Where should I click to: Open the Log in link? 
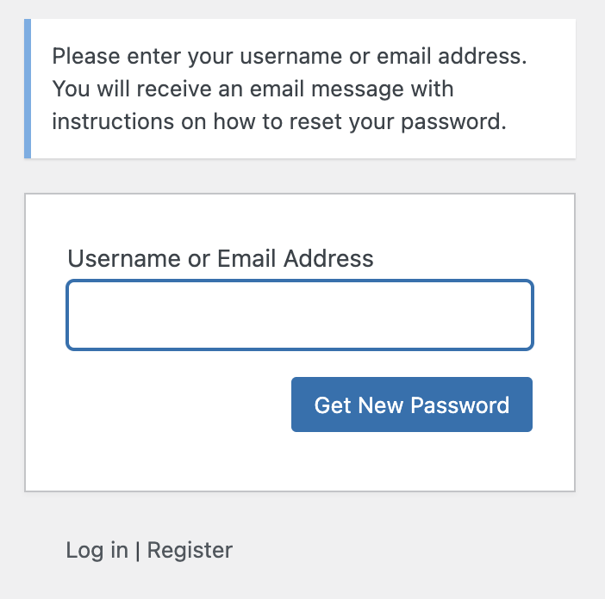[97, 550]
